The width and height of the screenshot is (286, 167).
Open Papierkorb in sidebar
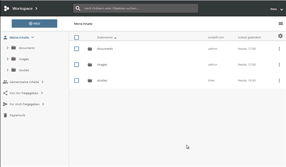tap(17, 115)
